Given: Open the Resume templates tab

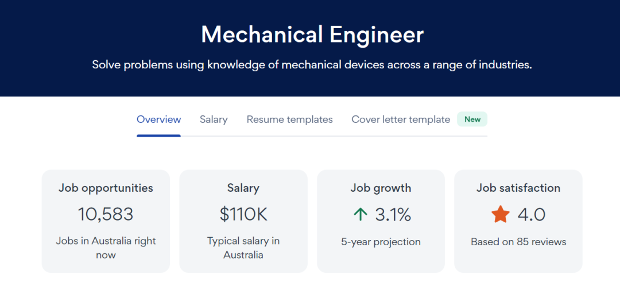Looking at the screenshot, I should 289,119.
